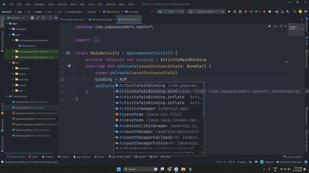Viewport: 309px width, 173px height.
Task: Toggle the read-only lock icon in status bar
Action: [x=250, y=162]
